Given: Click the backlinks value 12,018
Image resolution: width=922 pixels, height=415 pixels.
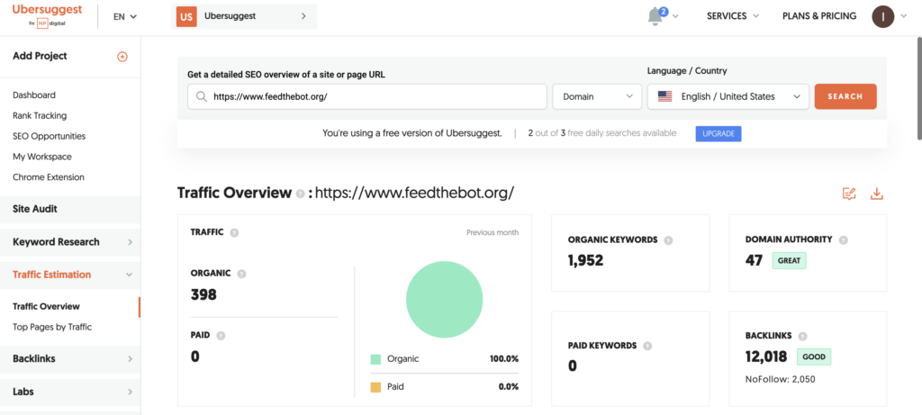Looking at the screenshot, I should click(766, 356).
